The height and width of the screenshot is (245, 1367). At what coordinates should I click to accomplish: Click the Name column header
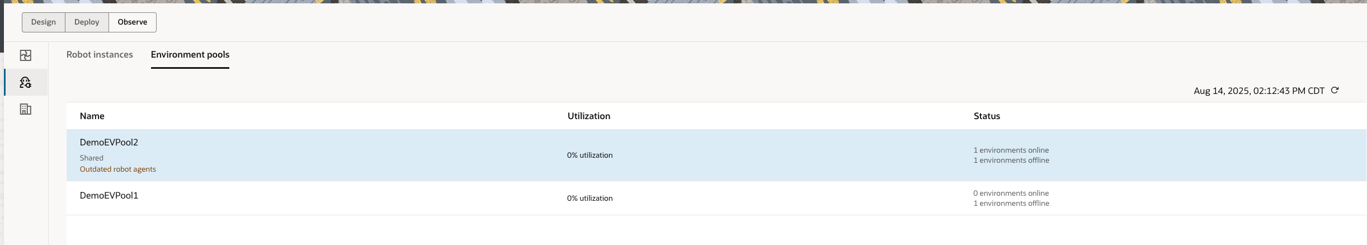point(92,116)
